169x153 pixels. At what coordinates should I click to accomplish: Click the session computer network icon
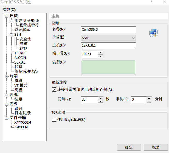point(154,33)
